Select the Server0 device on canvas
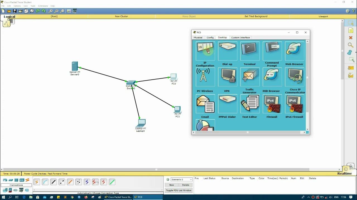 point(75,66)
